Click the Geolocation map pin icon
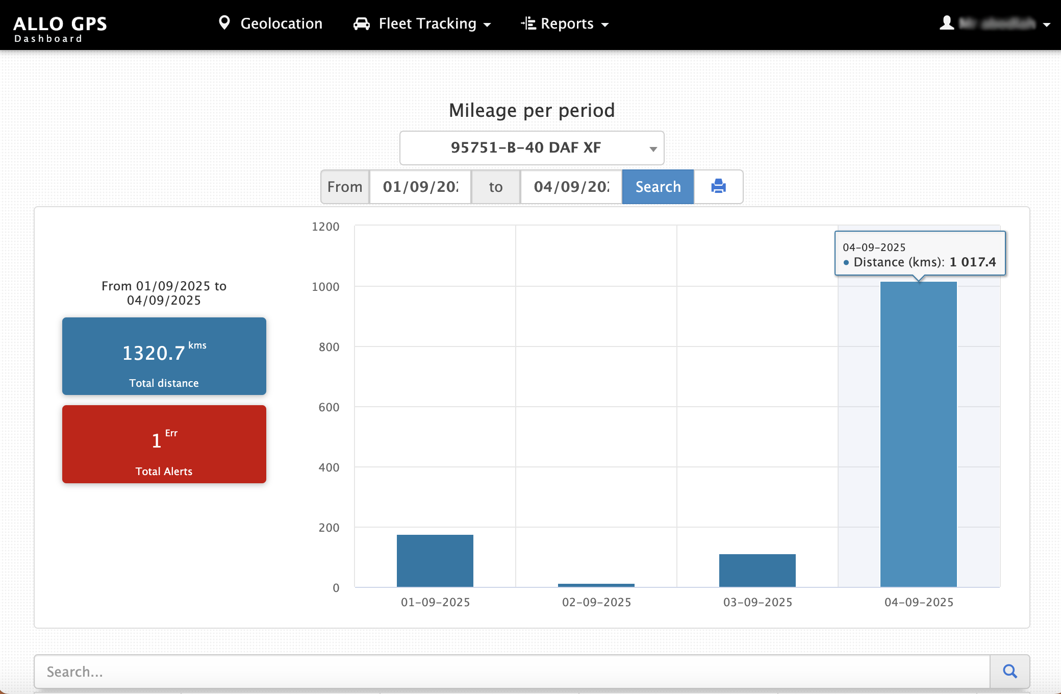Viewport: 1061px width, 694px height. click(x=224, y=23)
